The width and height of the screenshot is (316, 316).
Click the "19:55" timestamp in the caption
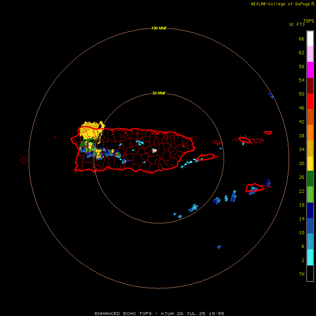click(216, 314)
